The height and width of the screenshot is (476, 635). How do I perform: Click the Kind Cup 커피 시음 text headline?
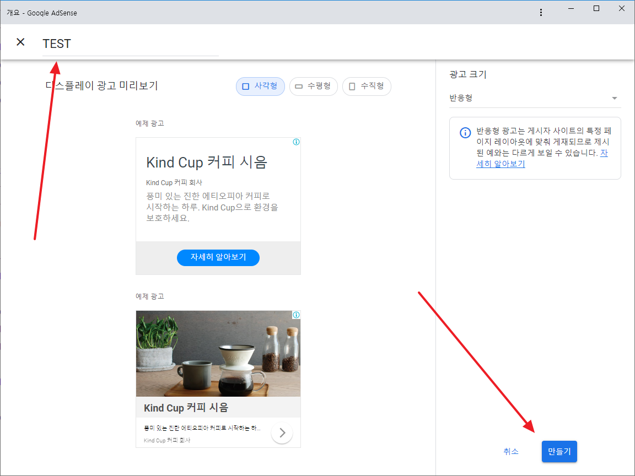(207, 163)
